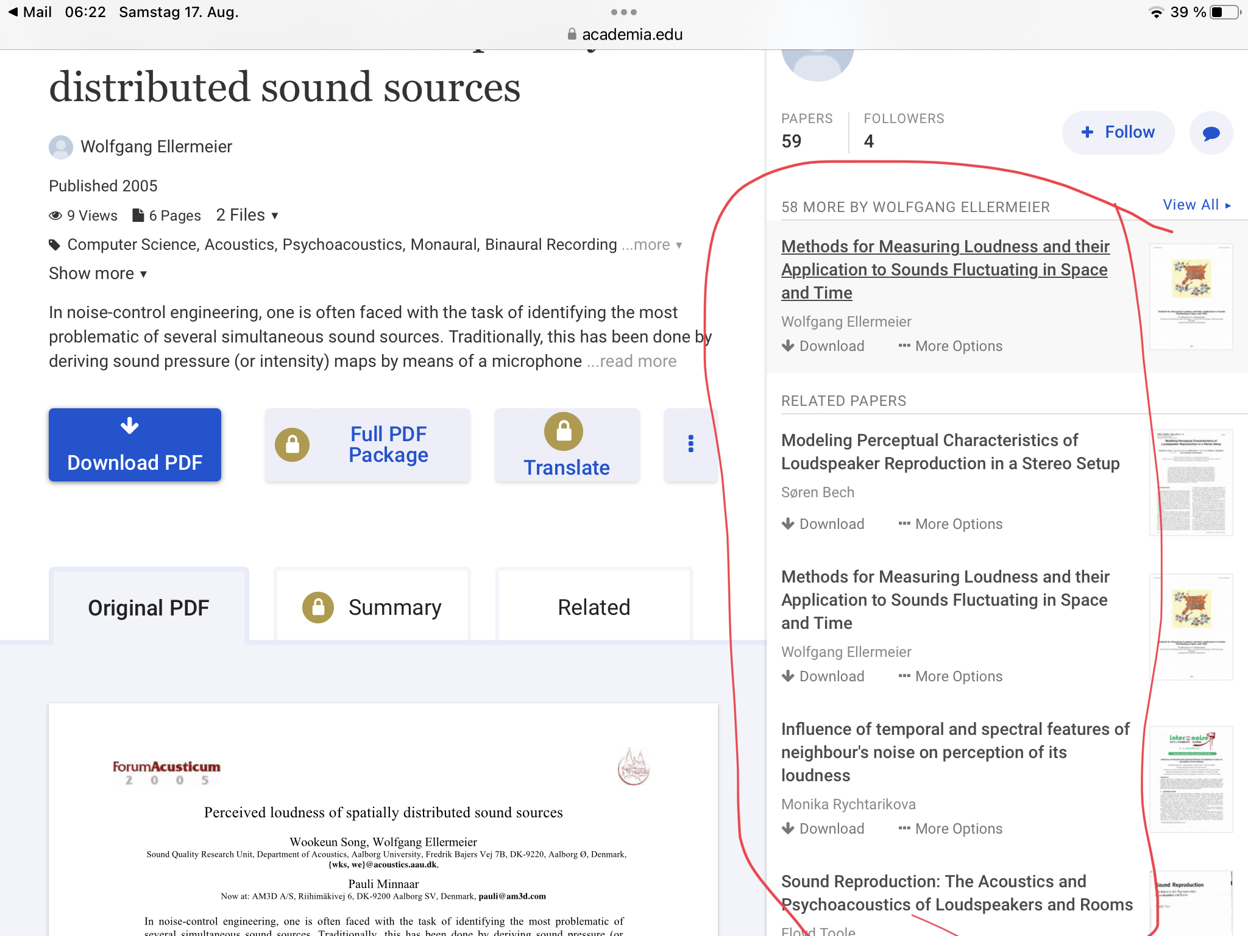Click the 6 Pages document icon
Image resolution: width=1248 pixels, height=936 pixels.
(138, 216)
